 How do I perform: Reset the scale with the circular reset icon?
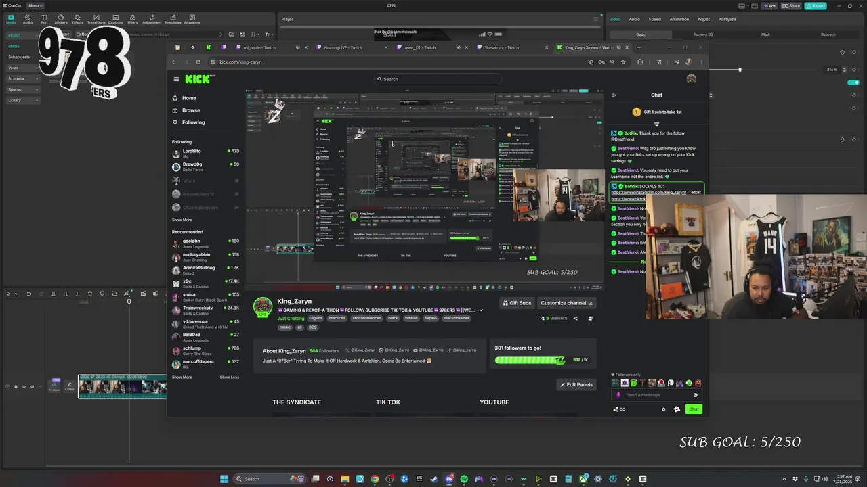click(843, 52)
